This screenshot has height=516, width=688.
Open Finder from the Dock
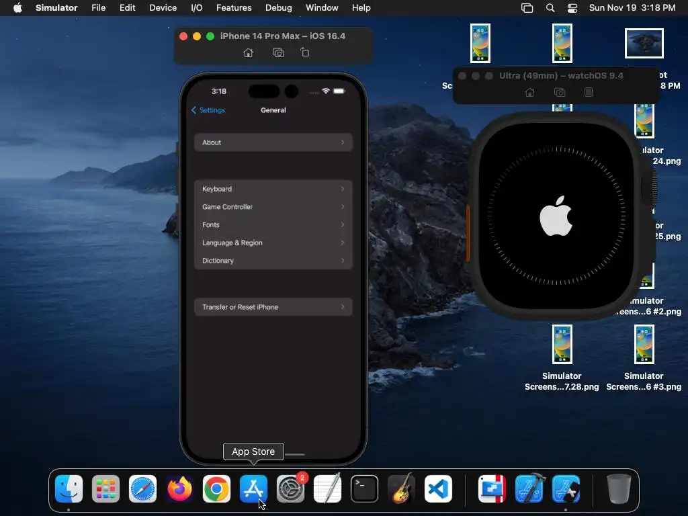coord(69,488)
